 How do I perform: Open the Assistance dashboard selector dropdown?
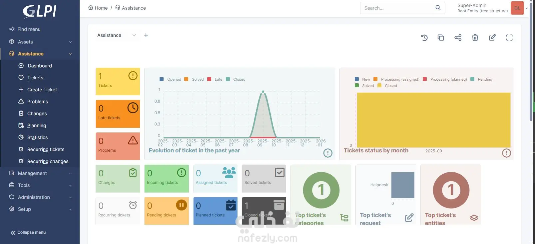point(117,35)
